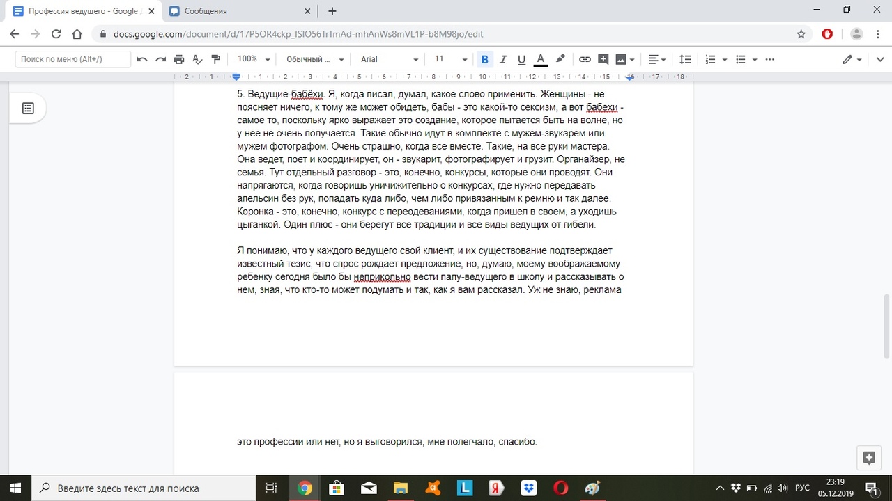Toggle italic formatting
The height and width of the screenshot is (501, 892).
click(x=503, y=59)
